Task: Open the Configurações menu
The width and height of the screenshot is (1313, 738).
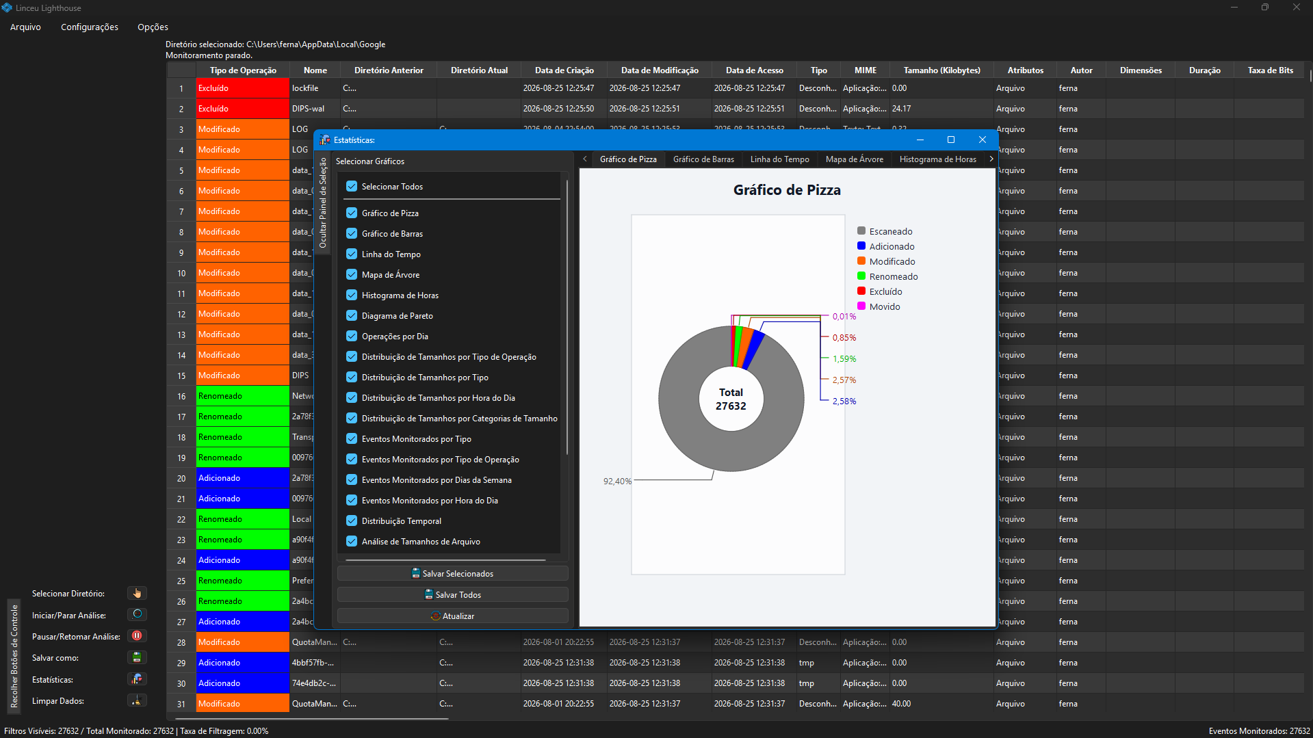Action: 90,27
